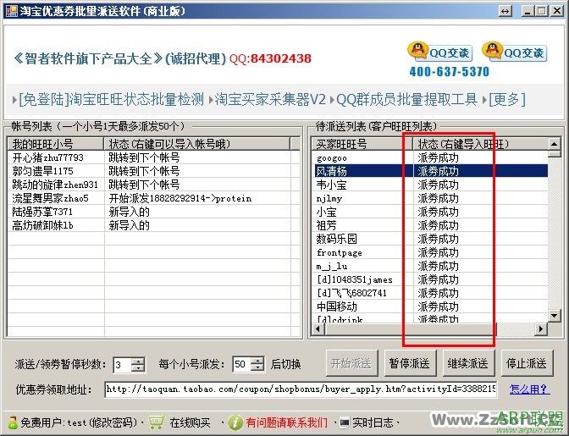Viewport: 569px width, 436px height.
Task: Click the buyer list scroll up arrow
Action: coord(554,144)
